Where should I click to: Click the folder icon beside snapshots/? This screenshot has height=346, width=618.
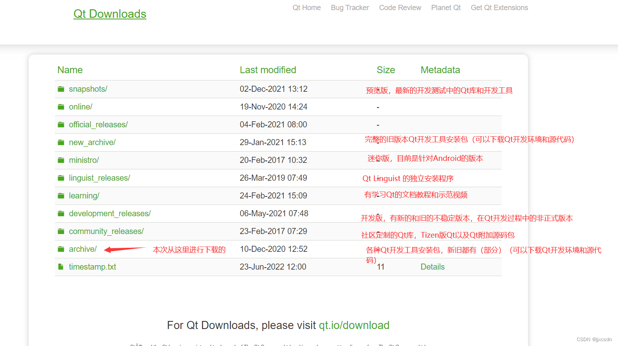coord(61,89)
